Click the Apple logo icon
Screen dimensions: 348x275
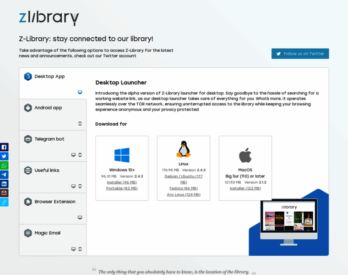click(245, 155)
